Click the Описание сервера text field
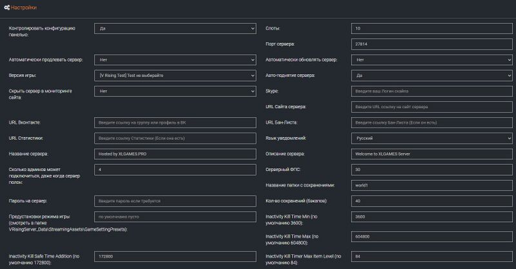The image size is (516, 269). [x=432, y=154]
